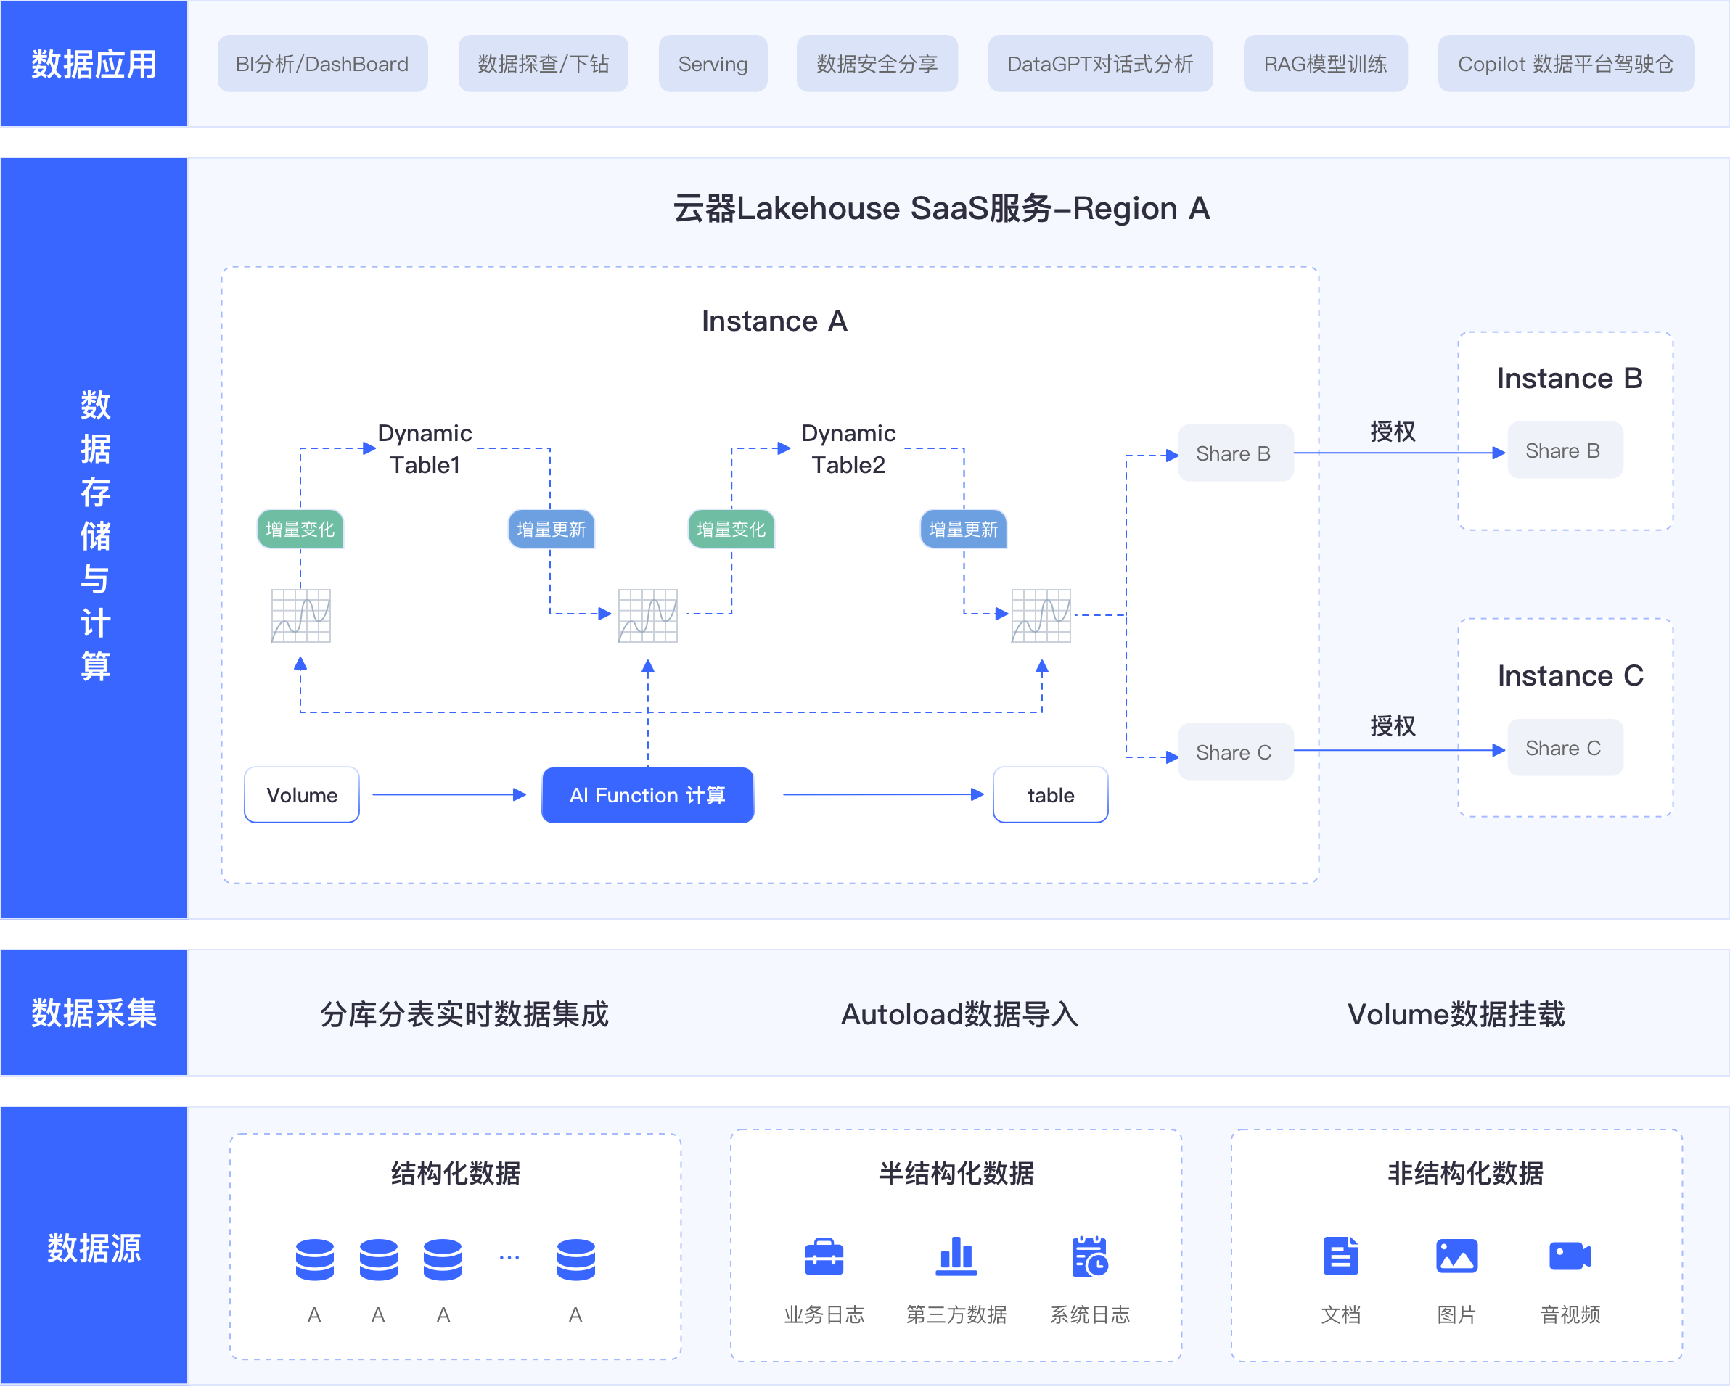1730x1387 pixels.
Task: Click the RAG模型训练 pill
Action: 1325,64
